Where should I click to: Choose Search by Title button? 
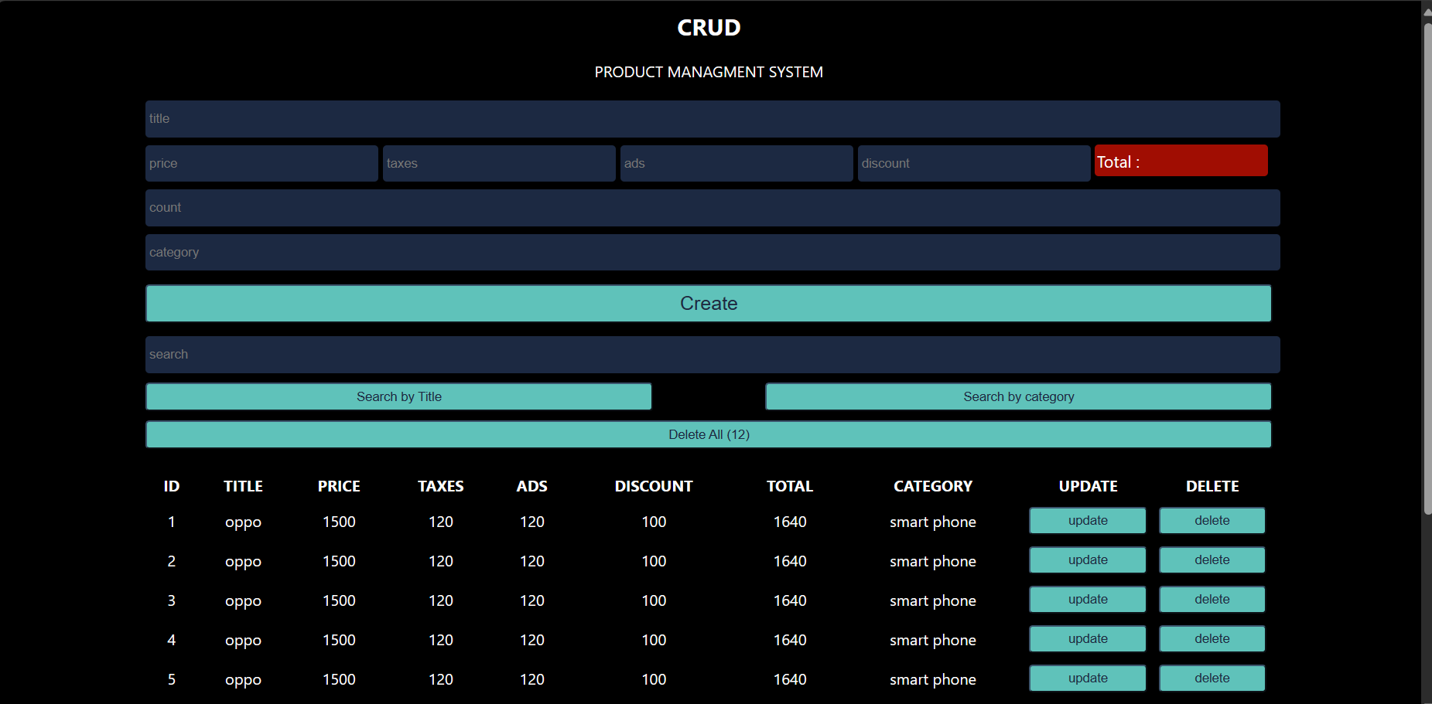[398, 396]
